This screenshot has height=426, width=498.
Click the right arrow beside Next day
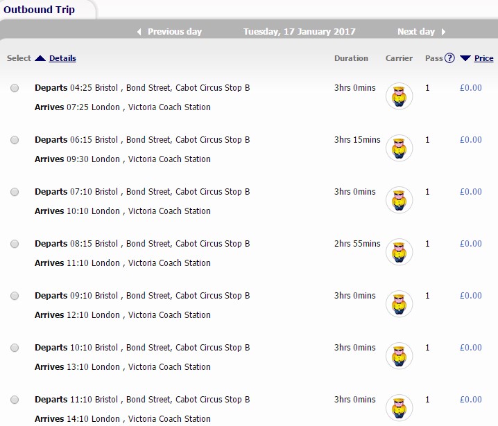tap(443, 32)
